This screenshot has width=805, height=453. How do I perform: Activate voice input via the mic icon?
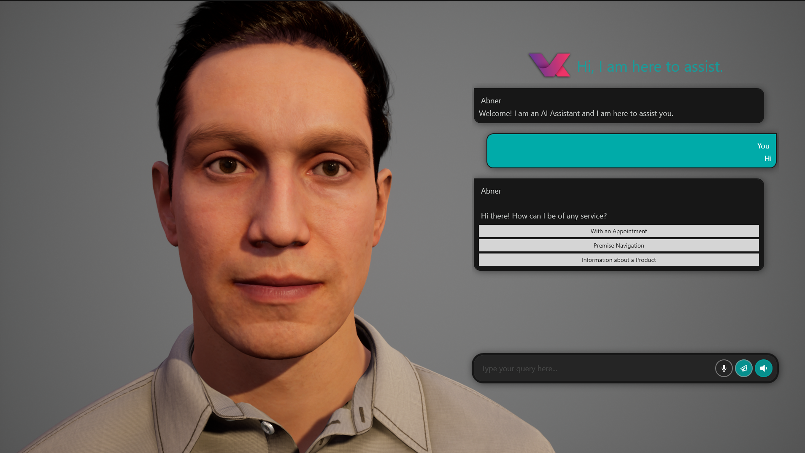(723, 368)
